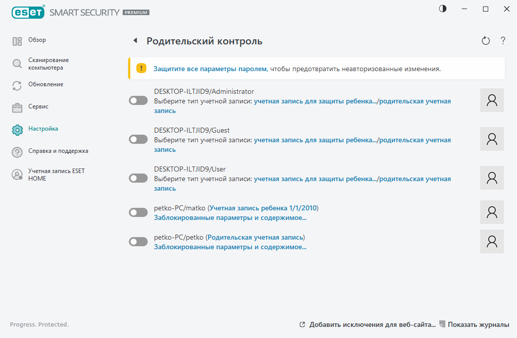The width and height of the screenshot is (517, 338).
Task: Click the Обновление refresh sidebar icon
Action: [x=16, y=84]
